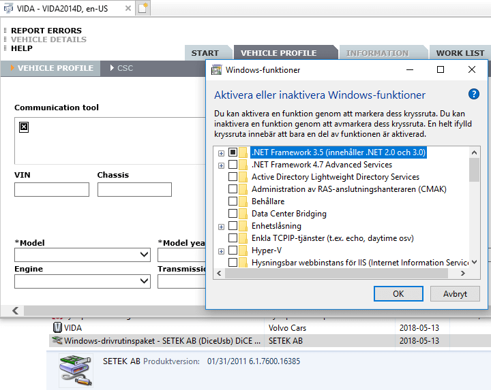Click folder icon beside .NET Framework 4.7 Advanced Services

tap(243, 165)
